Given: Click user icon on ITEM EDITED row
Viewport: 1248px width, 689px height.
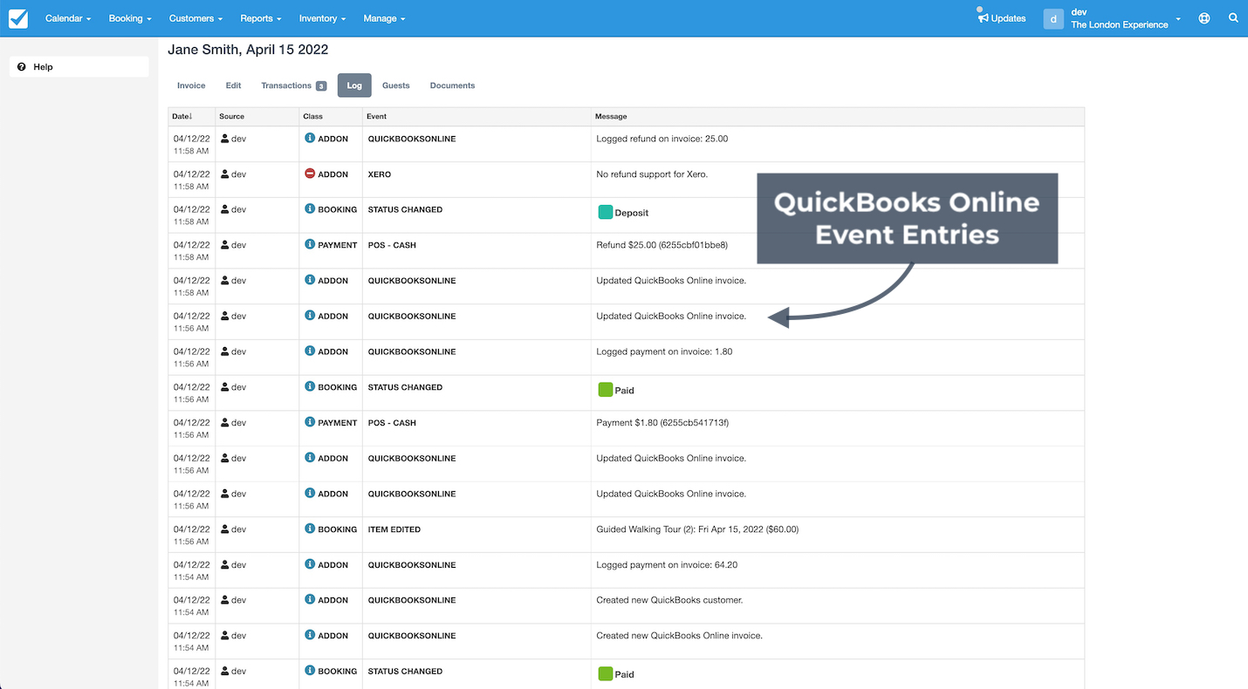Looking at the screenshot, I should tap(225, 529).
